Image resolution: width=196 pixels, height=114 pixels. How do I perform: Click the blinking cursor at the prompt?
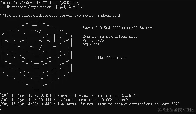pyautogui.click(x=1, y=110)
